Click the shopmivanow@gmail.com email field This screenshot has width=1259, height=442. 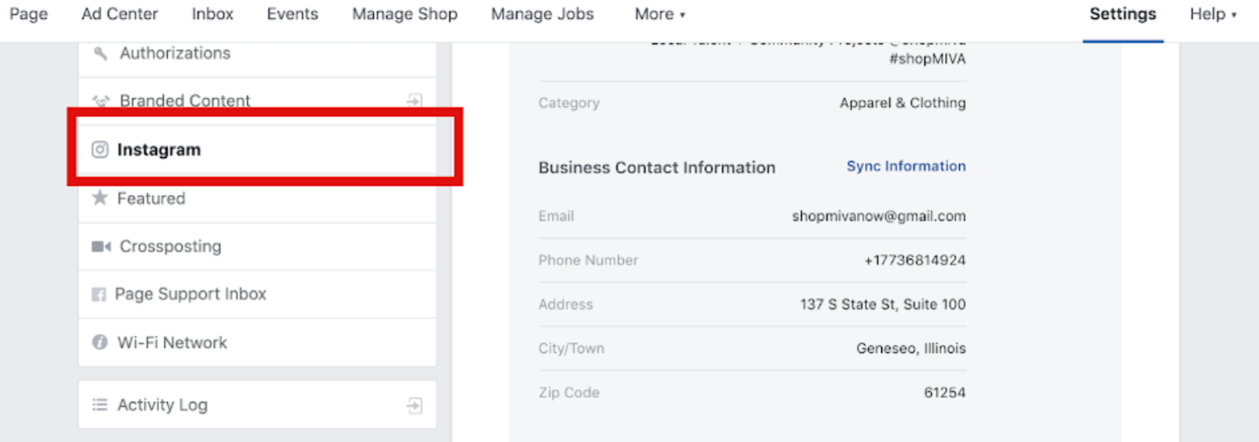(x=879, y=216)
